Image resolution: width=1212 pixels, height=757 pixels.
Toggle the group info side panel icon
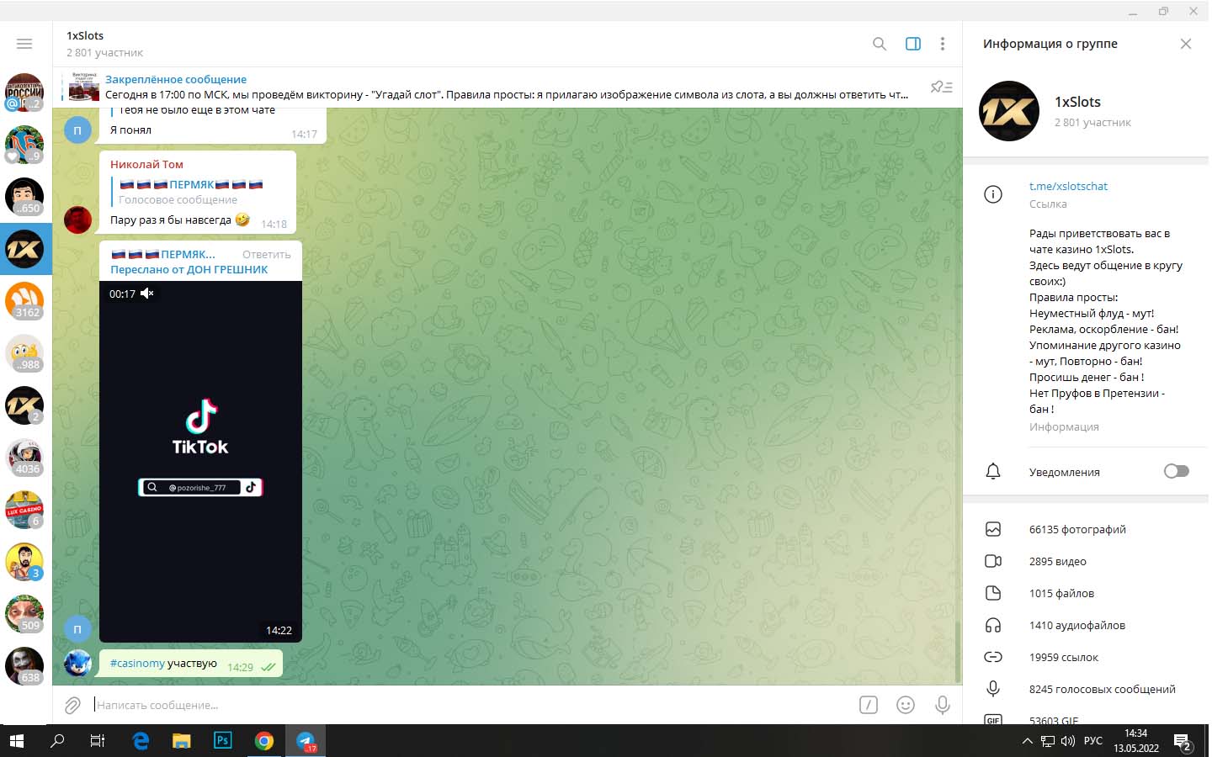point(913,44)
